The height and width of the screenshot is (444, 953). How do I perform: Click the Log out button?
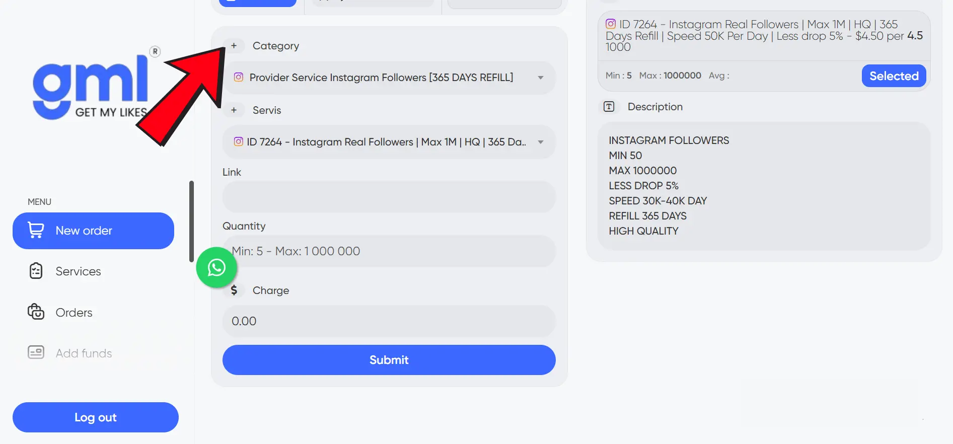[x=96, y=417]
